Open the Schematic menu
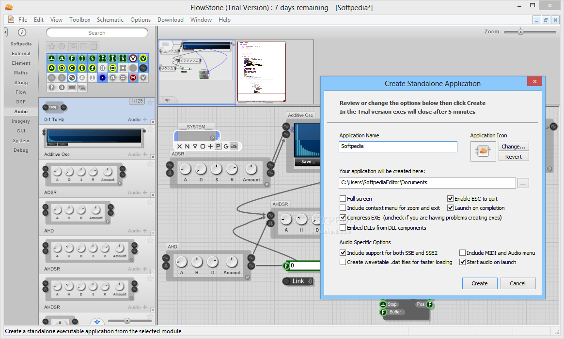 click(110, 20)
